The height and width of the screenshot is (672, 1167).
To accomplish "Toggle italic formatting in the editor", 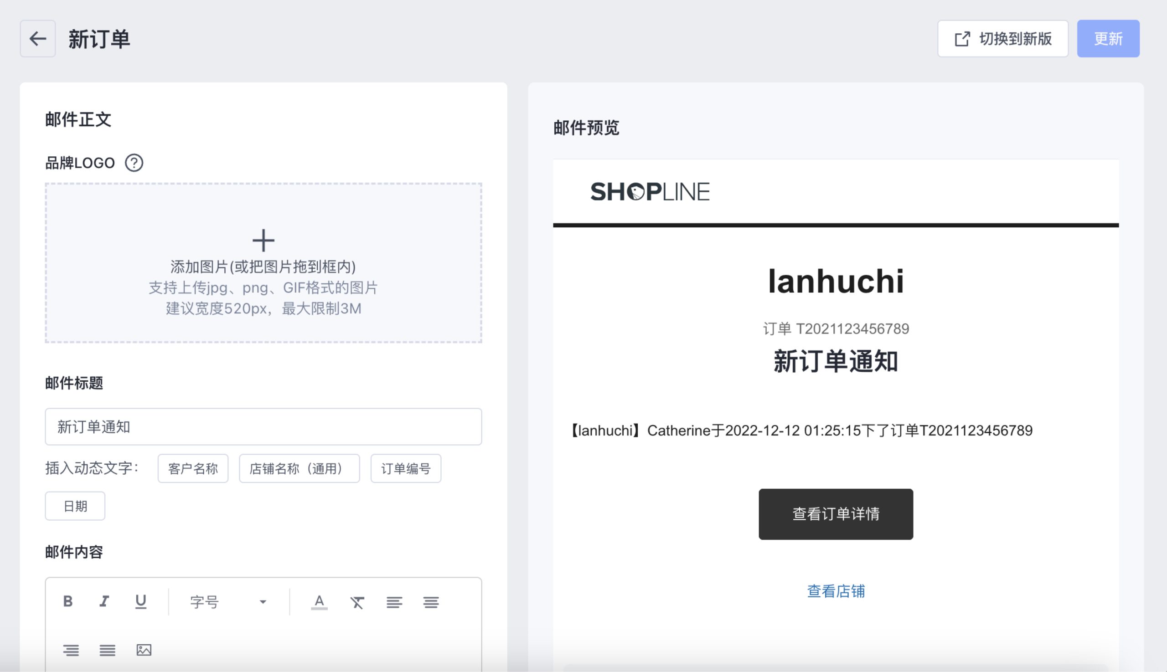I will [104, 601].
